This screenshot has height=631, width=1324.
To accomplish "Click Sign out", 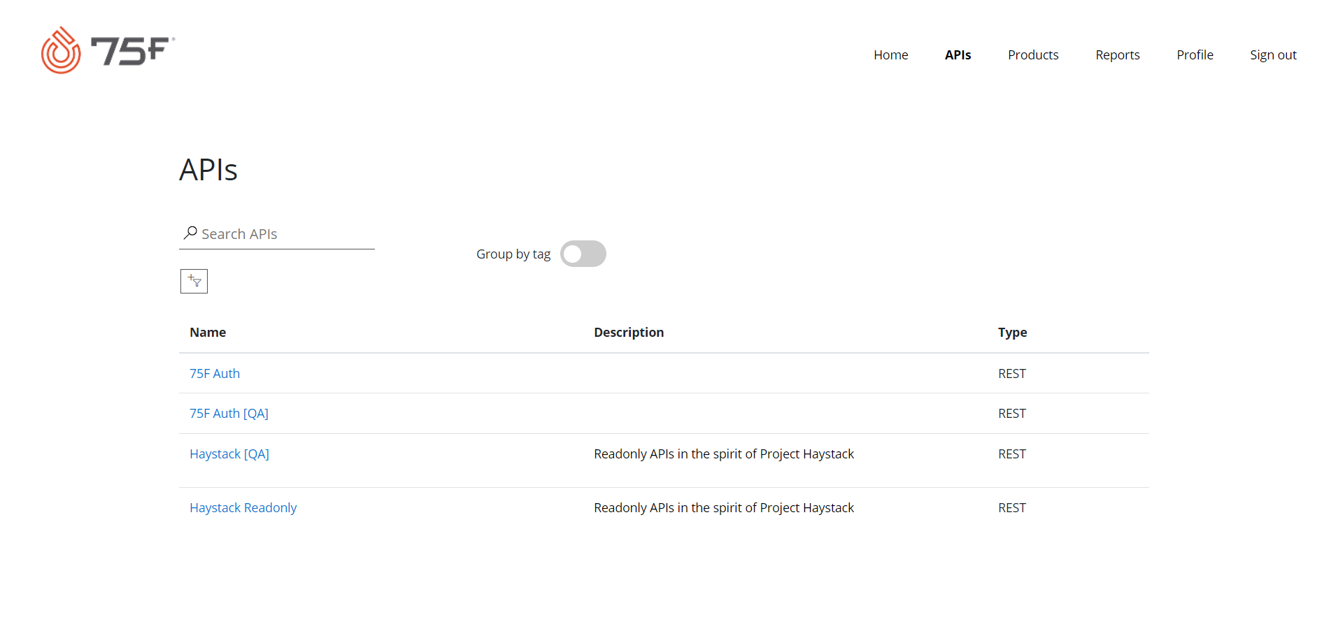I will coord(1273,55).
